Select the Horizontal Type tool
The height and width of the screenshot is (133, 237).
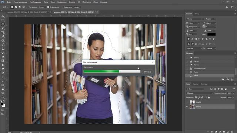(3, 77)
